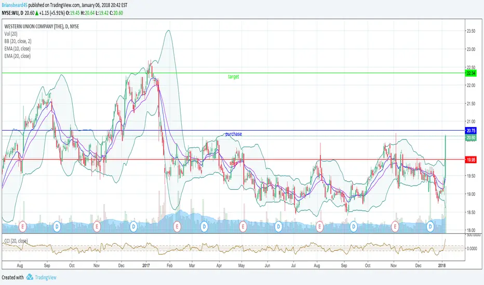Open the earnings E marker near August 2017

[x=319, y=227]
